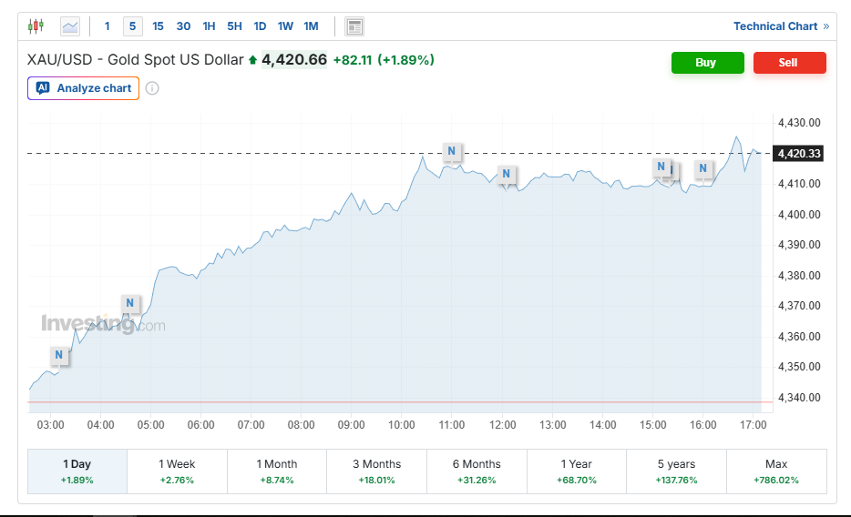Viewport: 851px width, 517px height.
Task: Set the chart interval to 15 minutes
Action: point(158,26)
